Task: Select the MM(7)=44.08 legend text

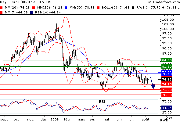Action: click(x=16, y=13)
